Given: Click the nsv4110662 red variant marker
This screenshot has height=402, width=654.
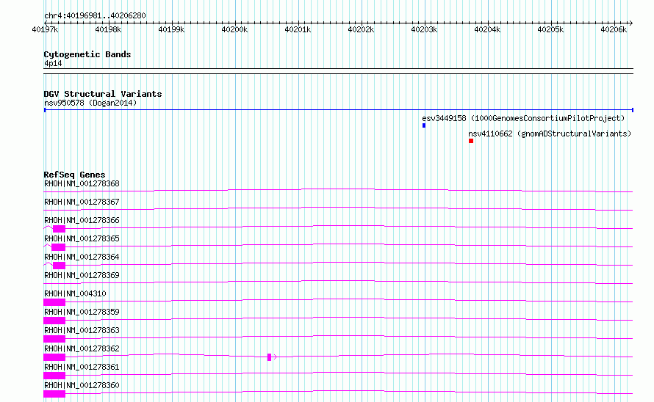Looking at the screenshot, I should coord(471,141).
